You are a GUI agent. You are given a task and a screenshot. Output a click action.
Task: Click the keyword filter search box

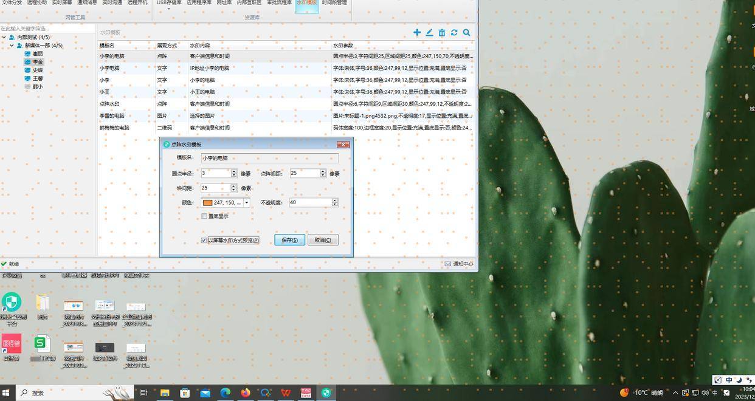pyautogui.click(x=47, y=29)
